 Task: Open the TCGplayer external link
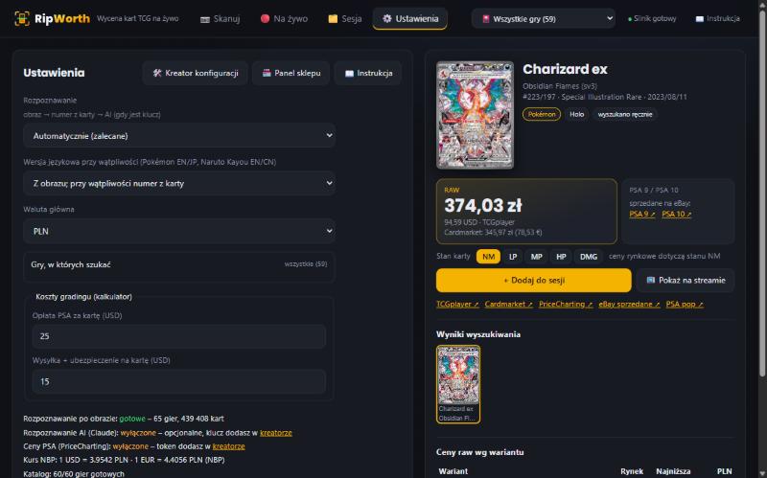[457, 304]
